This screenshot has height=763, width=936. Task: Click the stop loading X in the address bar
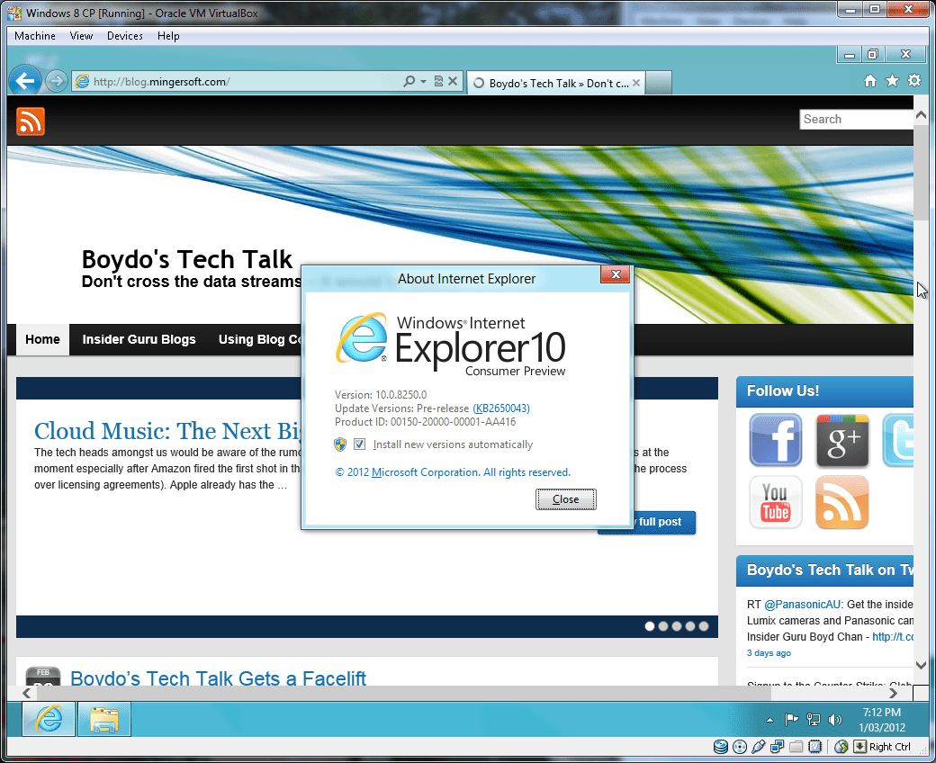[x=453, y=81]
